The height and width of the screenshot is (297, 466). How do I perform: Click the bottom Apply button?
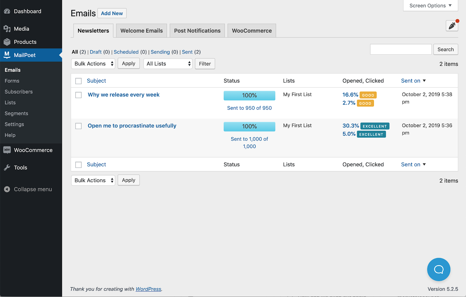coord(128,180)
